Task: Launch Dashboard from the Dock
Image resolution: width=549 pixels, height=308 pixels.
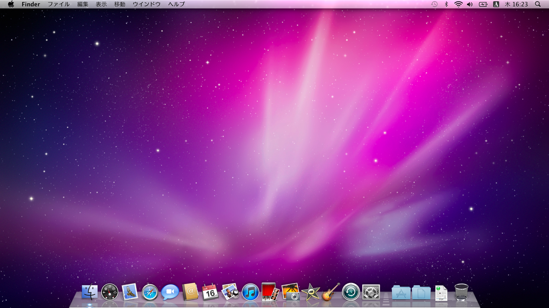Action: click(110, 292)
